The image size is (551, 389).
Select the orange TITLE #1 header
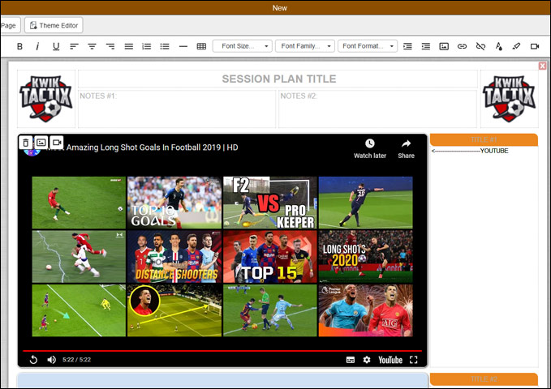(x=484, y=139)
